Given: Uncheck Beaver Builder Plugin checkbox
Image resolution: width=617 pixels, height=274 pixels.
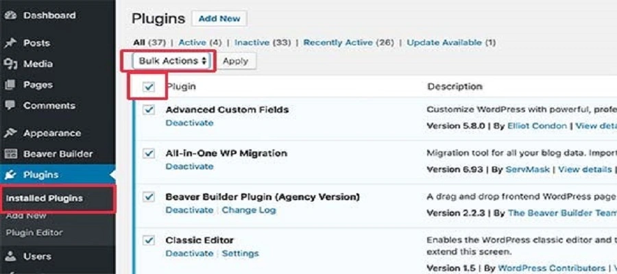Looking at the screenshot, I should pos(149,197).
